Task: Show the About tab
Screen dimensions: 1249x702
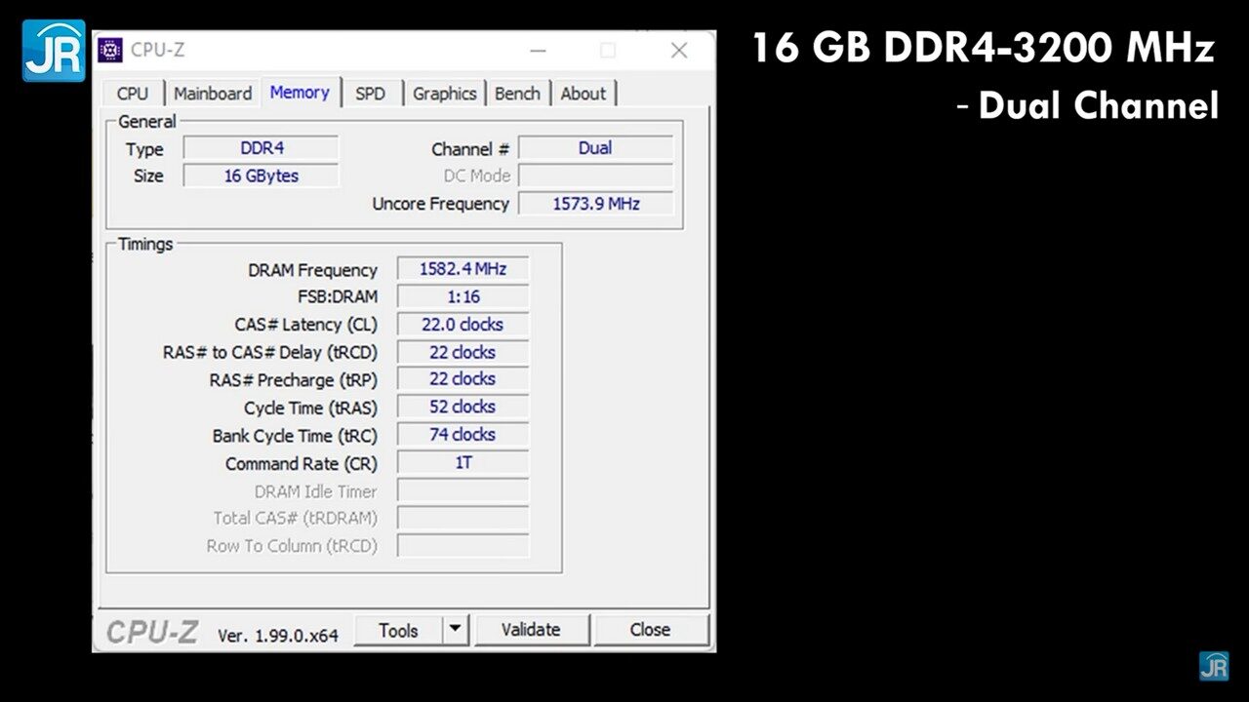Action: pyautogui.click(x=584, y=93)
